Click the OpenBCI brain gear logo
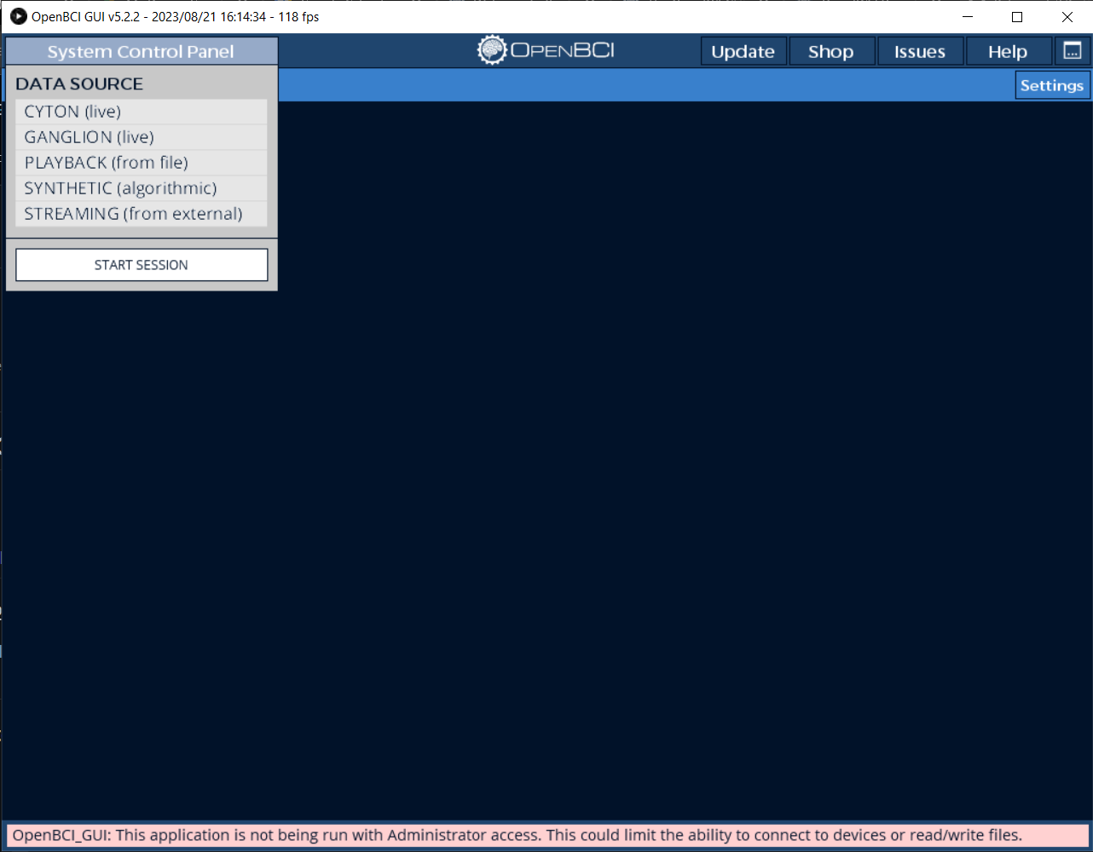 tap(492, 50)
